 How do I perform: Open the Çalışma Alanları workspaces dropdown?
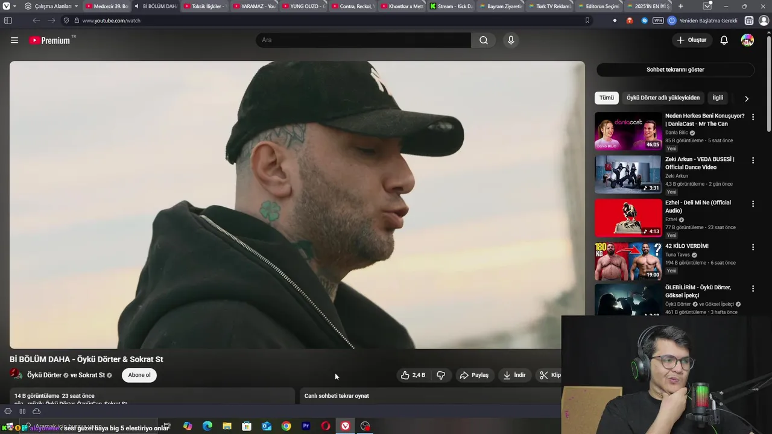[52, 6]
